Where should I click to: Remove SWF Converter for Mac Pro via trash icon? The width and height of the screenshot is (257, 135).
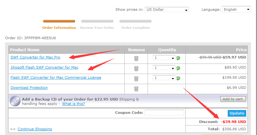[x=136, y=58]
